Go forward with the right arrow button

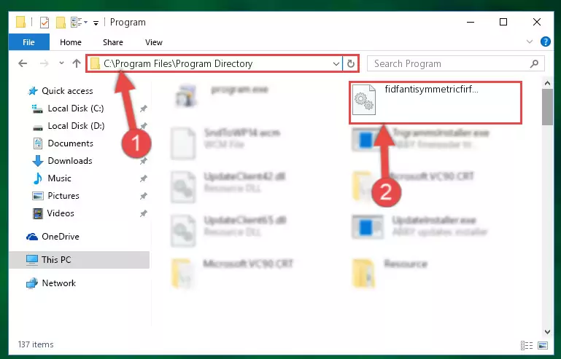pyautogui.click(x=44, y=63)
